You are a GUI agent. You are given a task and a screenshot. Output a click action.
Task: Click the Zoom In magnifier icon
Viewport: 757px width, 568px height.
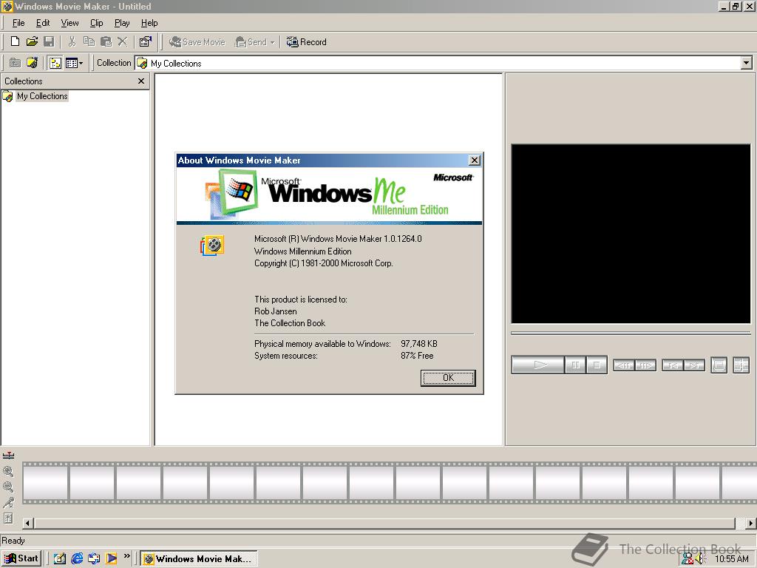[8, 471]
